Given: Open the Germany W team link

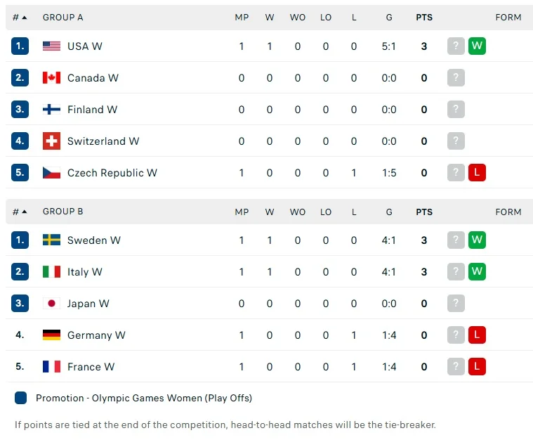Looking at the screenshot, I should point(96,335).
